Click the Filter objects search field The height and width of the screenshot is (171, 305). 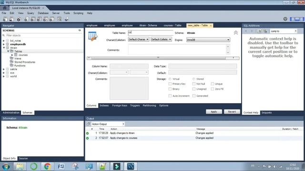tap(43, 36)
